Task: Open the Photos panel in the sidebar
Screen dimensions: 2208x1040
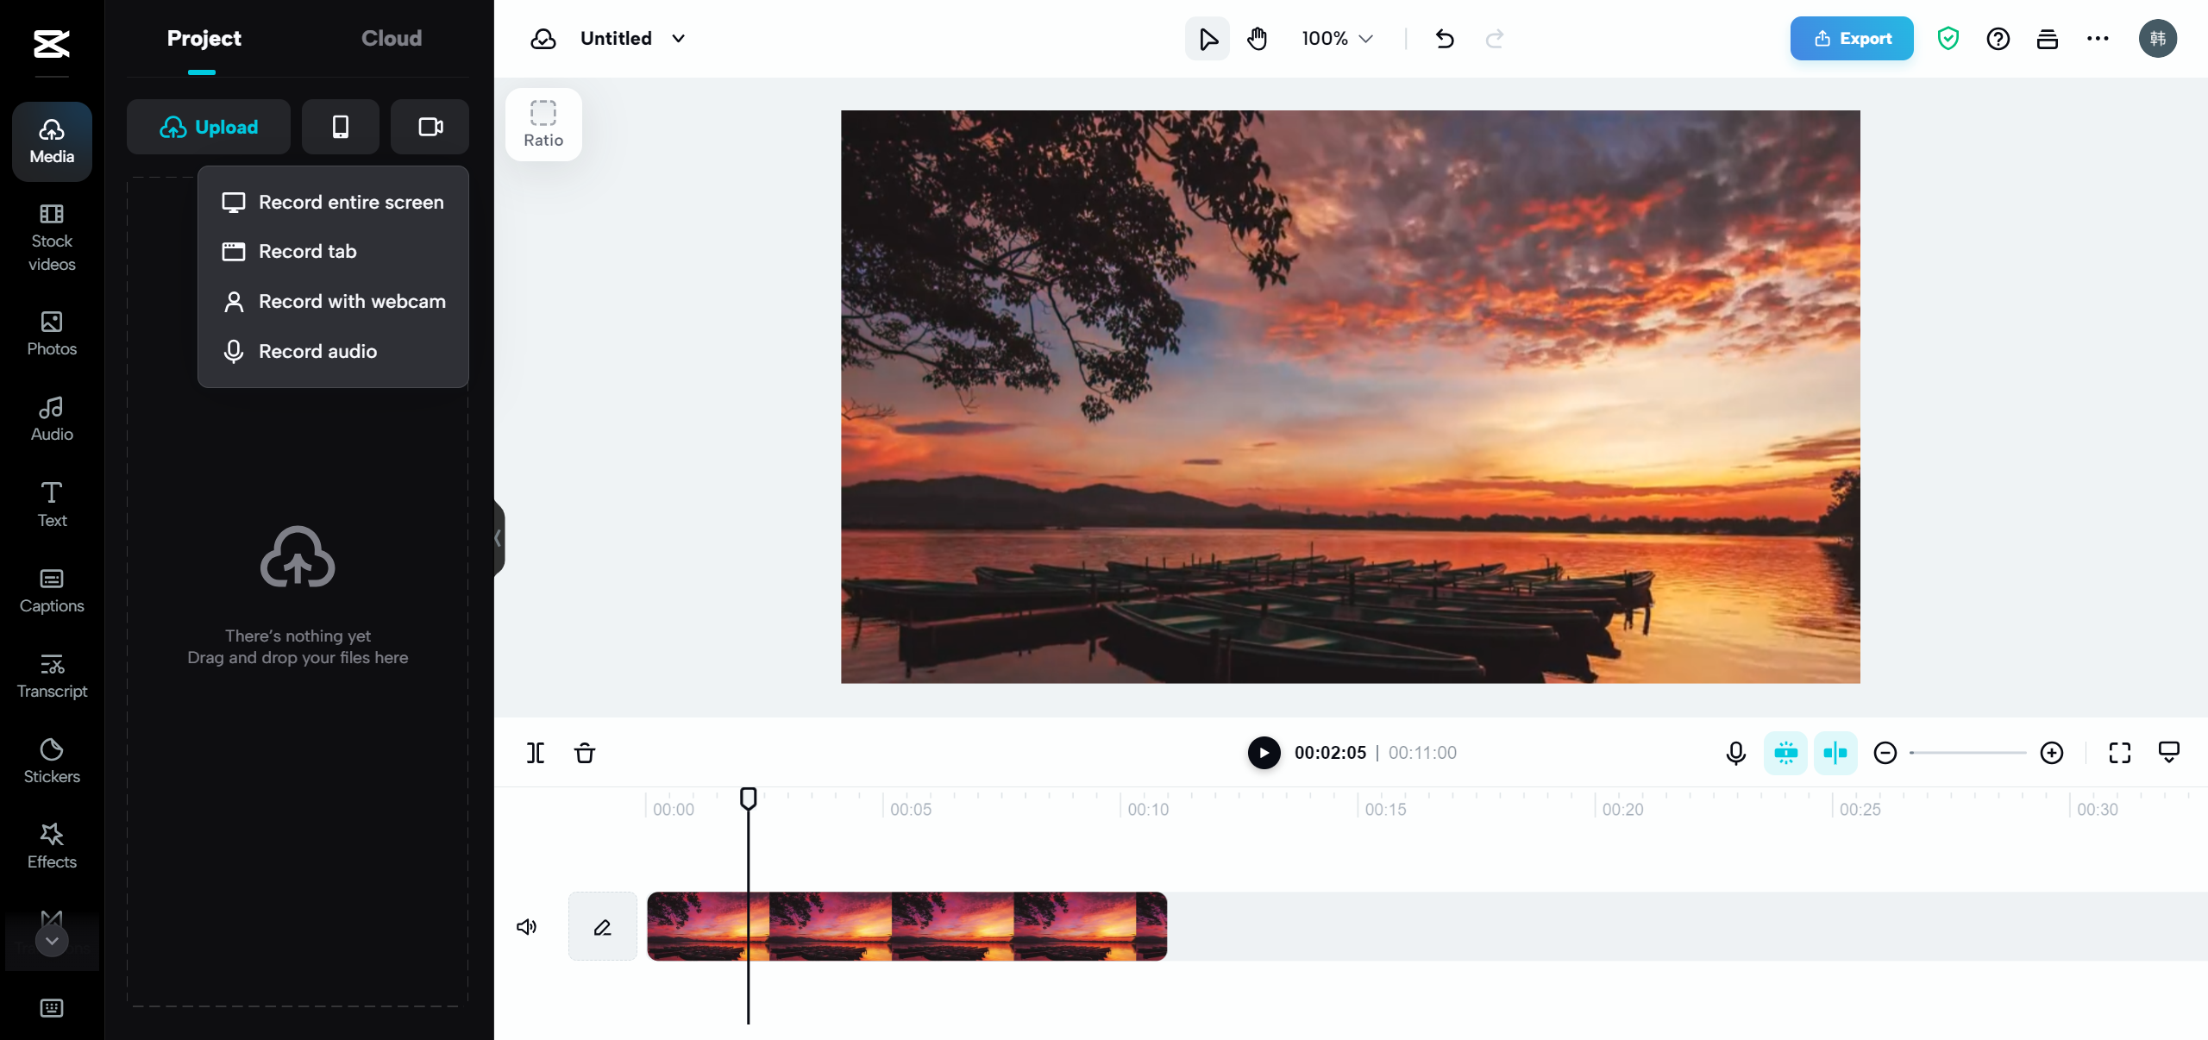Action: (51, 332)
